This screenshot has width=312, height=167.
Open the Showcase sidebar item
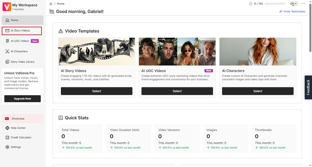(x=18, y=119)
